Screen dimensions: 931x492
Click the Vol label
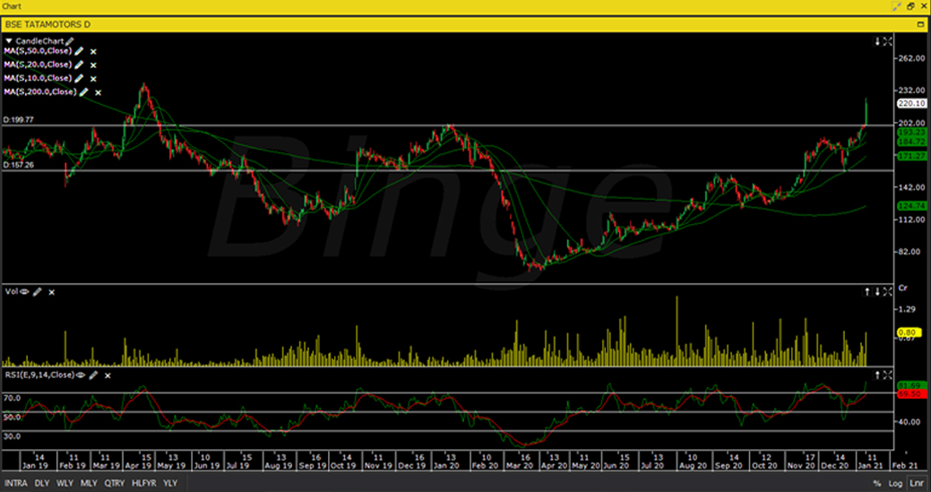pyautogui.click(x=12, y=291)
